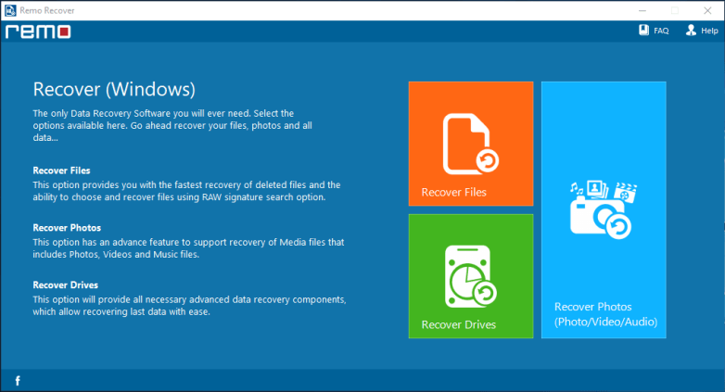This screenshot has height=392, width=725.
Task: Open the FAQ text link
Action: coord(661,31)
